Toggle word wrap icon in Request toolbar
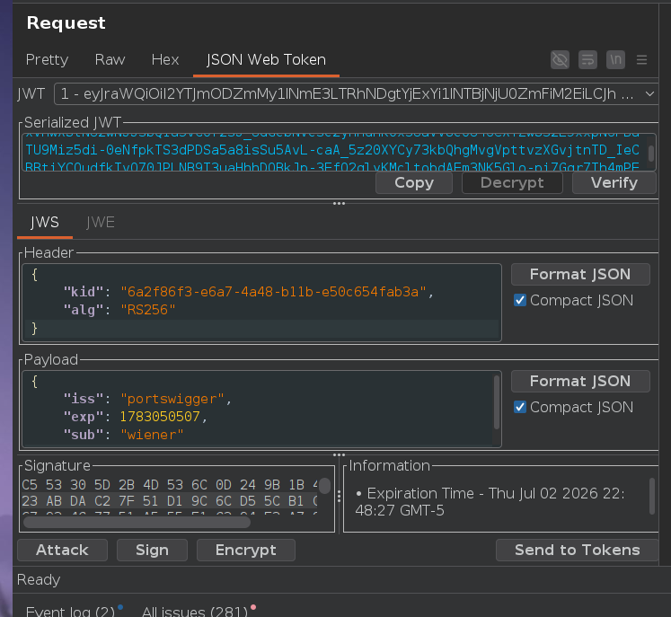The height and width of the screenshot is (617, 671). click(587, 59)
